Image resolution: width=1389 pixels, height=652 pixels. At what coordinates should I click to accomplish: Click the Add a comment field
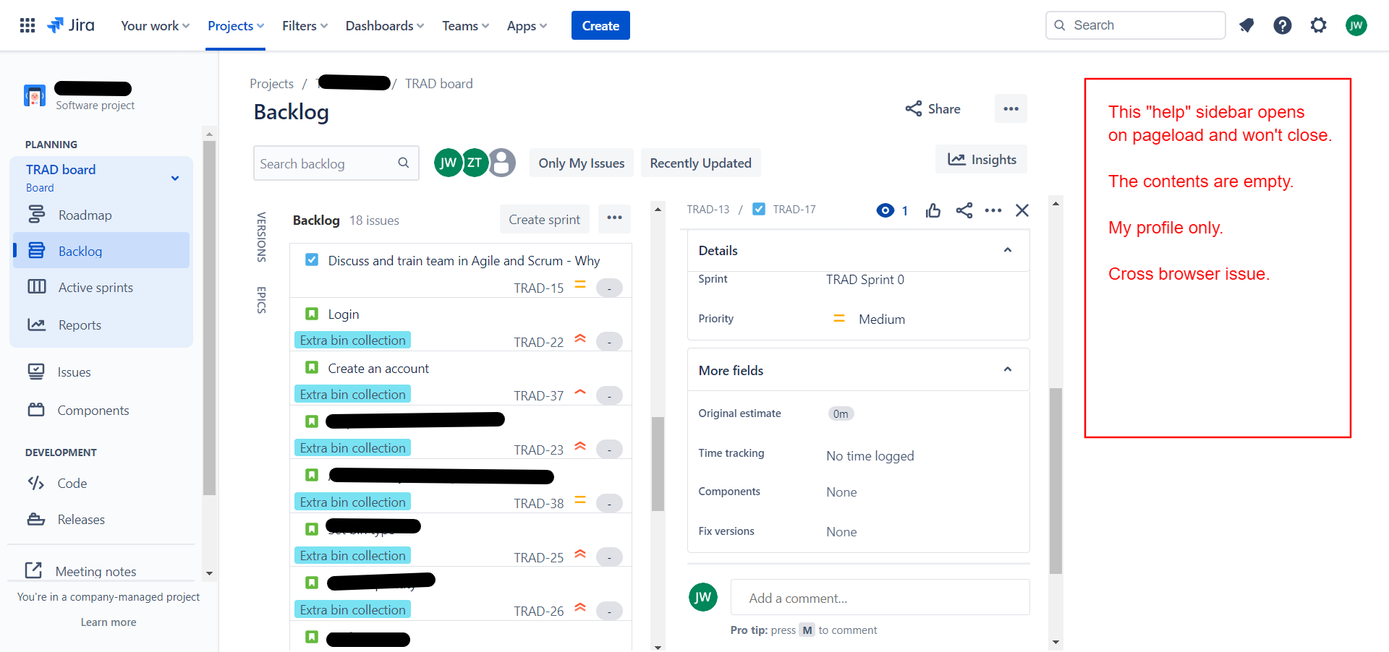click(880, 597)
